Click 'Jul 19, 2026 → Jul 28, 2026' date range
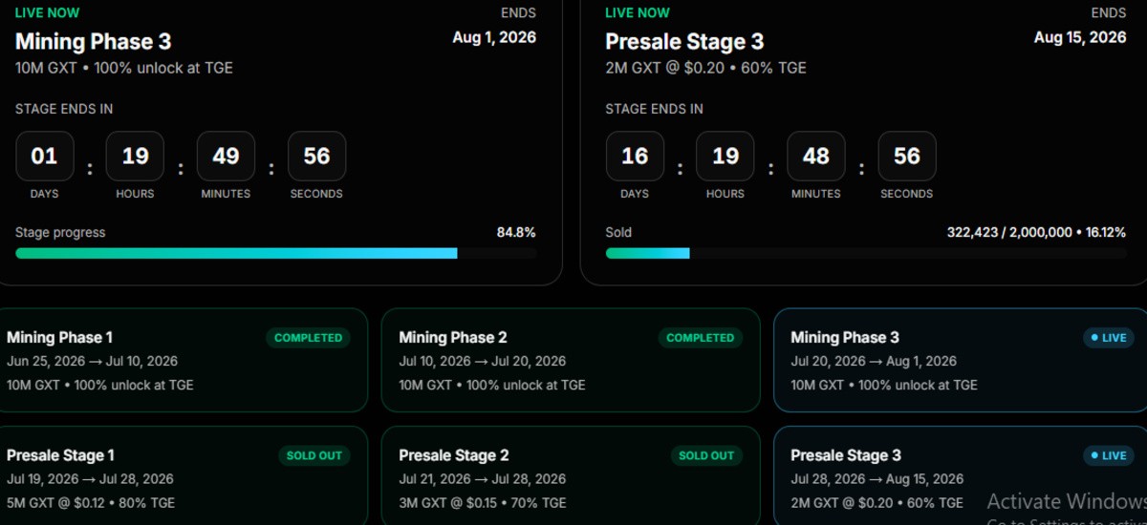Screen dimensions: 1147x525 tap(90, 479)
